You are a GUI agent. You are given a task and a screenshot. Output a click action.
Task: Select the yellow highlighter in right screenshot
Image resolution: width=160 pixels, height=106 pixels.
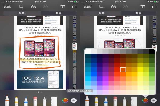point(97,101)
